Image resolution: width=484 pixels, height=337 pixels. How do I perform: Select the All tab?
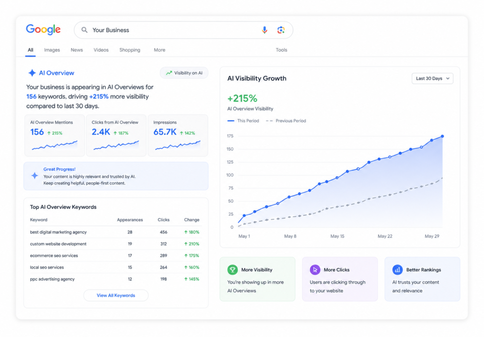click(30, 50)
